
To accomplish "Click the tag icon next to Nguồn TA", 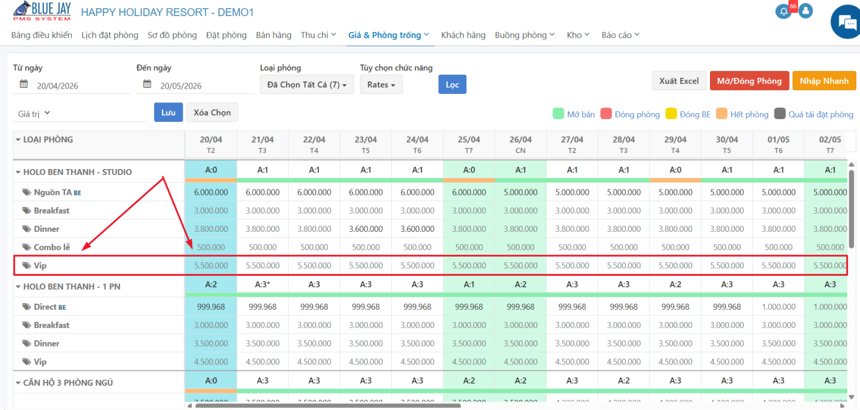I will 26,192.
